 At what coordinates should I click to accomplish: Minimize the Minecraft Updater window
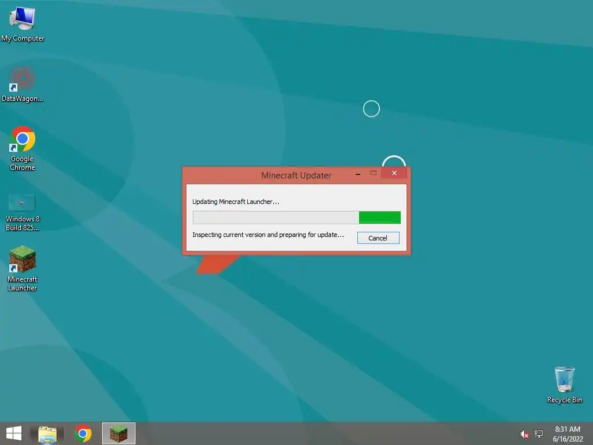[x=358, y=174]
